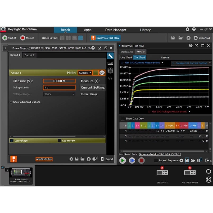Toggle Repeat Sequence checkbox
The width and height of the screenshot is (213, 213).
pyautogui.click(x=156, y=160)
